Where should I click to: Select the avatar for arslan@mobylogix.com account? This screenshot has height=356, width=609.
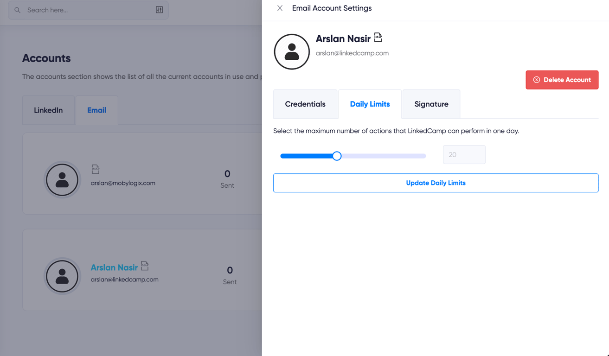(62, 180)
